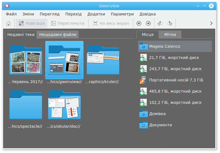Viewport: 220px width, 153px height.
Task: Rotate image left icon
Action: click(160, 23)
